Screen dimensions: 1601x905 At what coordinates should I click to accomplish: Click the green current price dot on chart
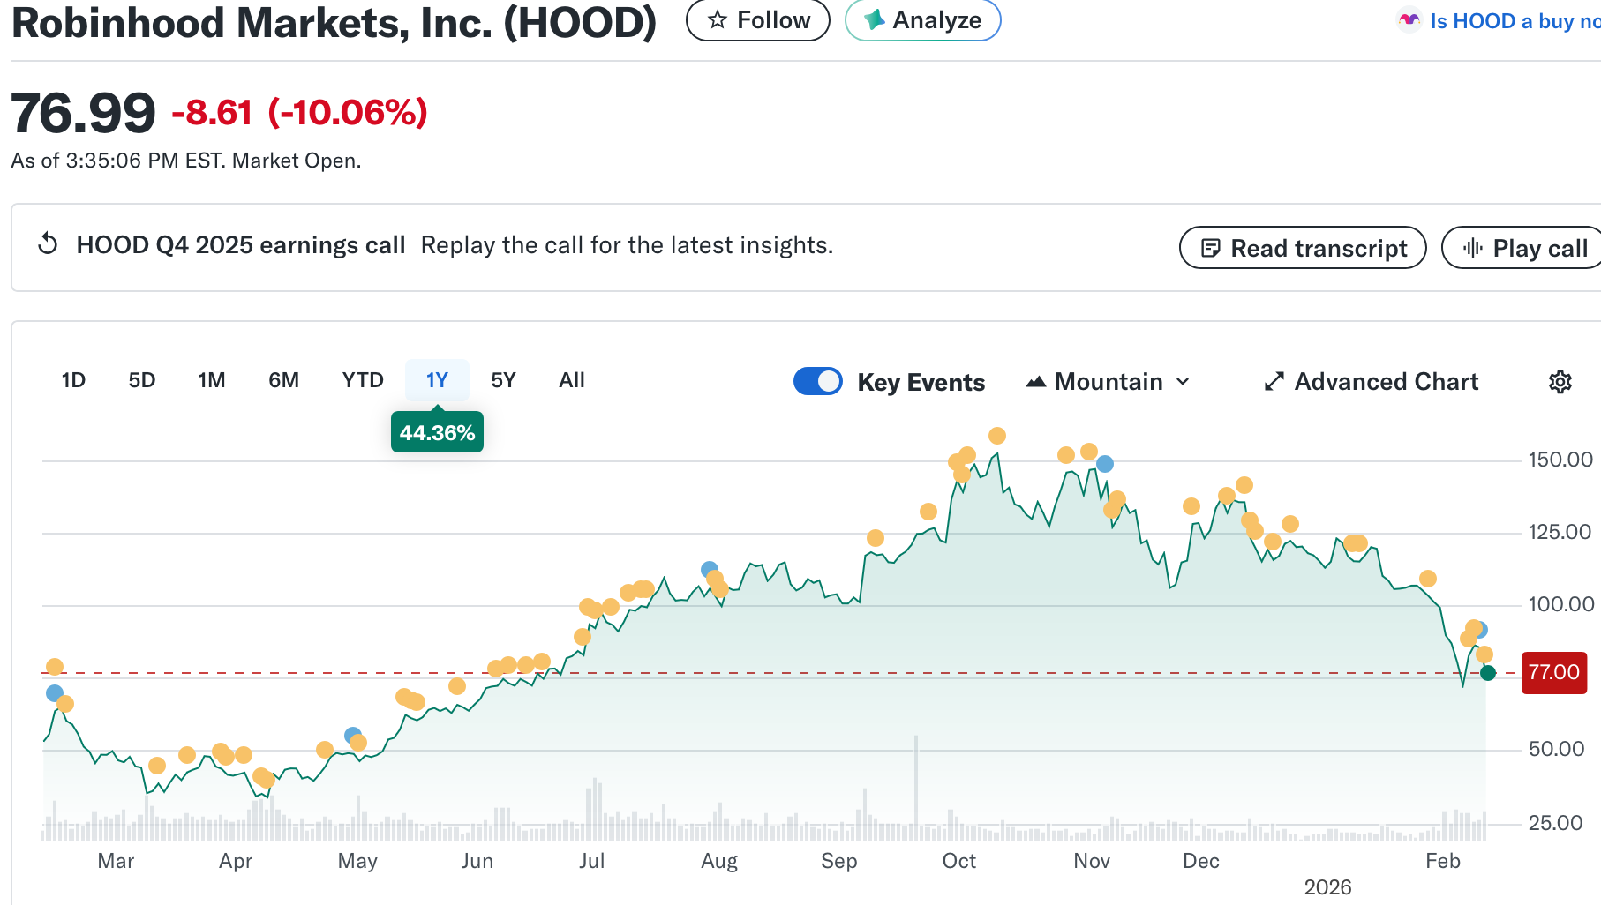(1488, 673)
